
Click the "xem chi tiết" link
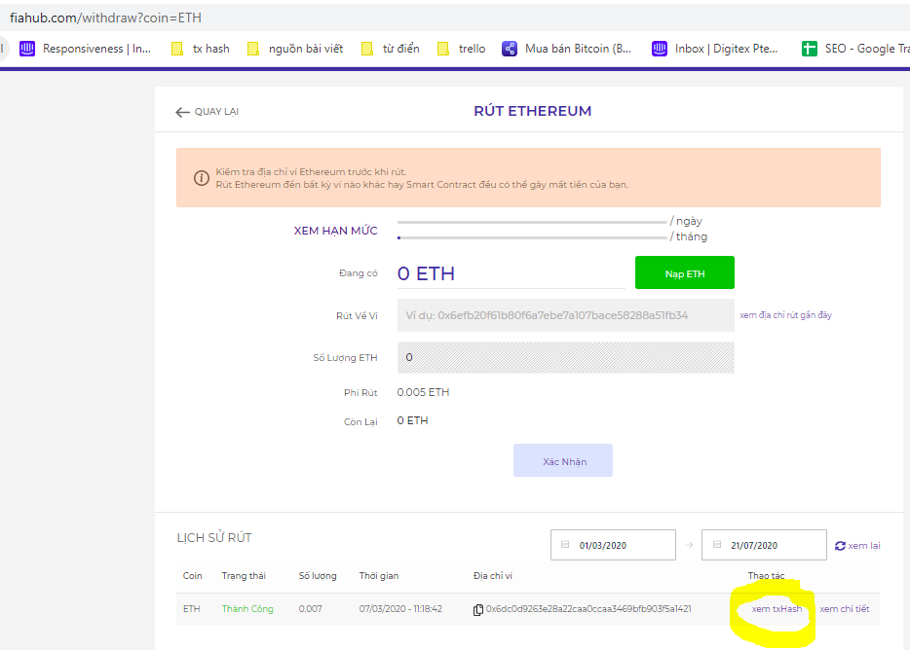844,608
